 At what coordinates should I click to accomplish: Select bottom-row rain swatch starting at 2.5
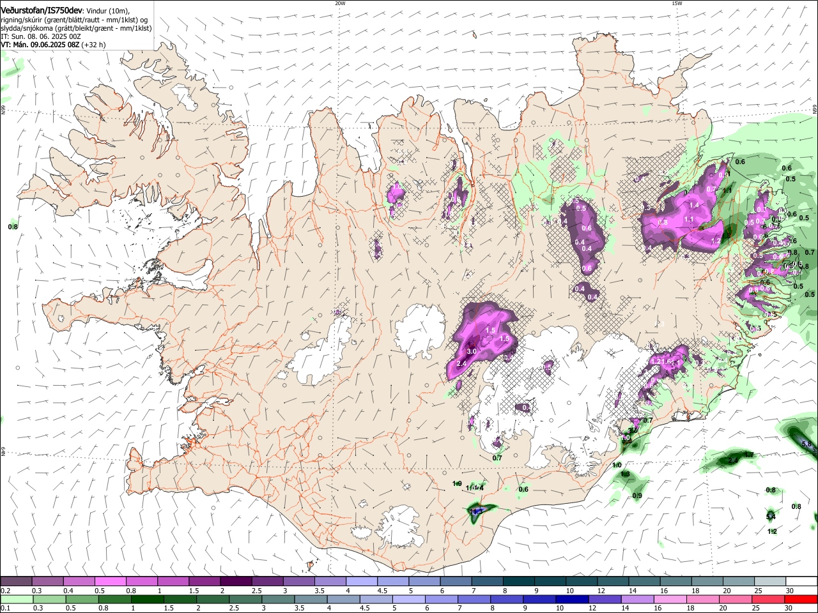click(x=244, y=599)
